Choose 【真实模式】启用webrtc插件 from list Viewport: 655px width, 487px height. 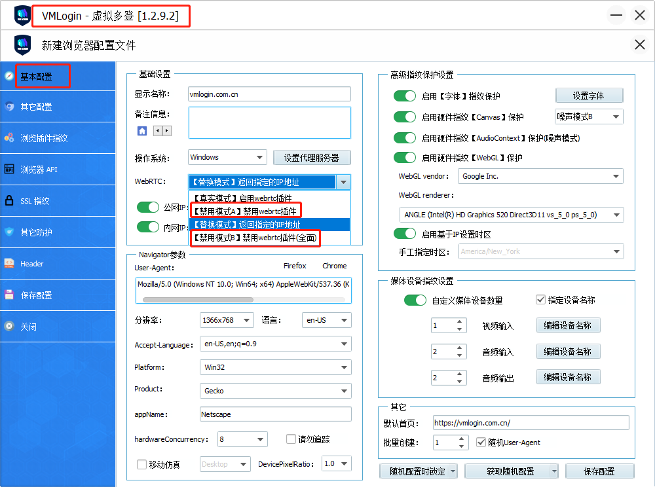244,198
